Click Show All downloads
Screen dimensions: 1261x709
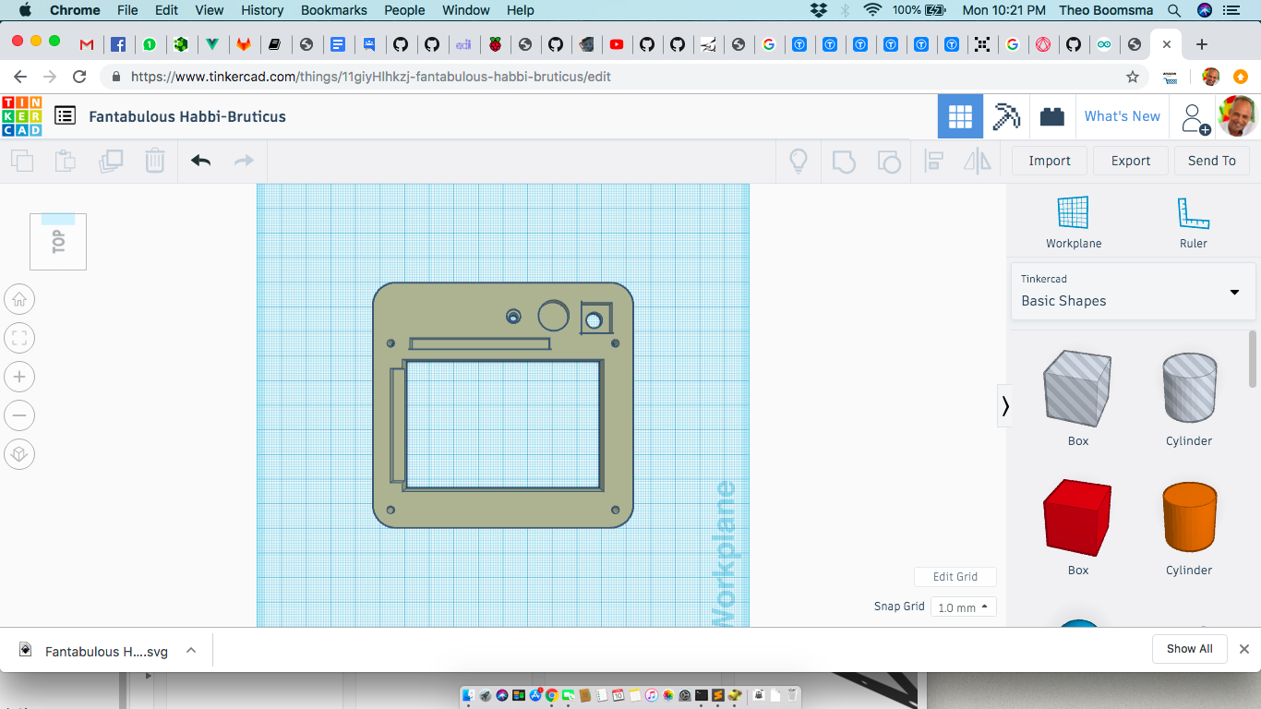click(1189, 649)
